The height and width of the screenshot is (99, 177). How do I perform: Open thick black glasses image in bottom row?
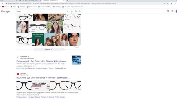click(x=24, y=39)
